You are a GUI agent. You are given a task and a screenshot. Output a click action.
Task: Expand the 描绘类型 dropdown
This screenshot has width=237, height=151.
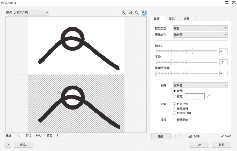[x=200, y=28]
